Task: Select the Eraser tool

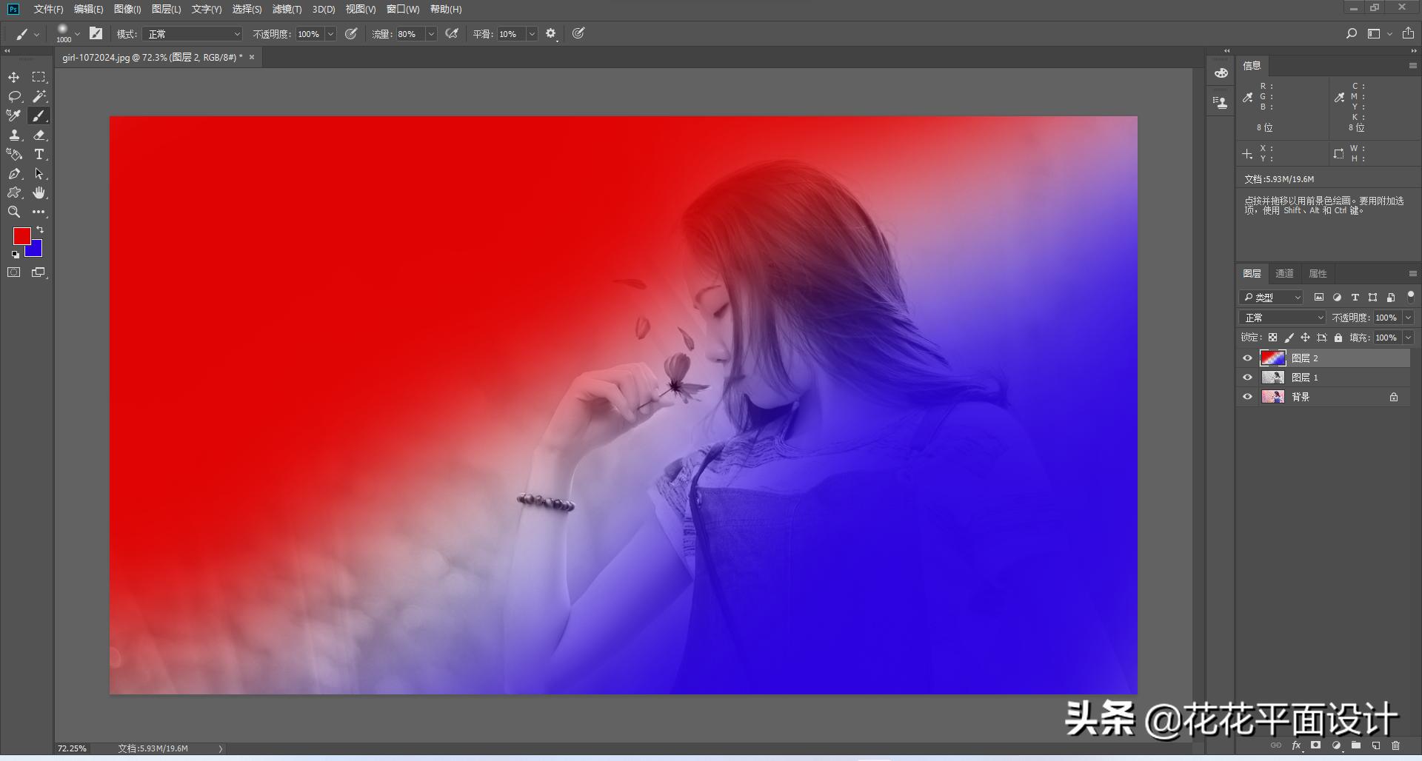Action: click(39, 135)
